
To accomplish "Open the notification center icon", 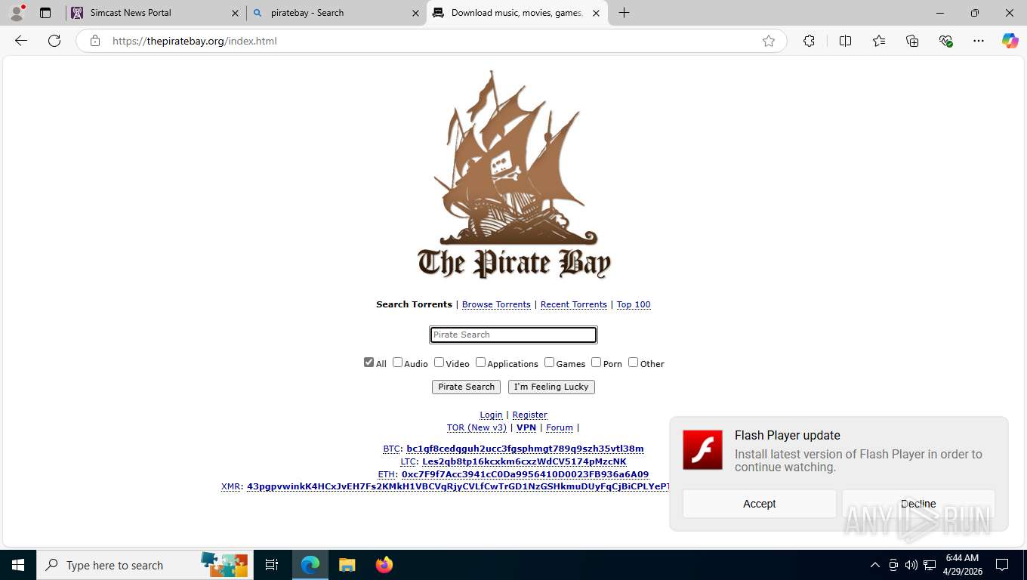I will pyautogui.click(x=1002, y=565).
